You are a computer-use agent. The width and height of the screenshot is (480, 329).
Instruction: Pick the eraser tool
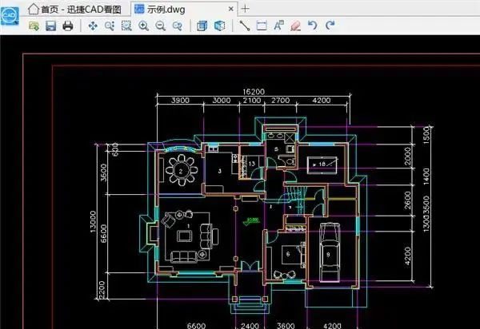coord(295,26)
